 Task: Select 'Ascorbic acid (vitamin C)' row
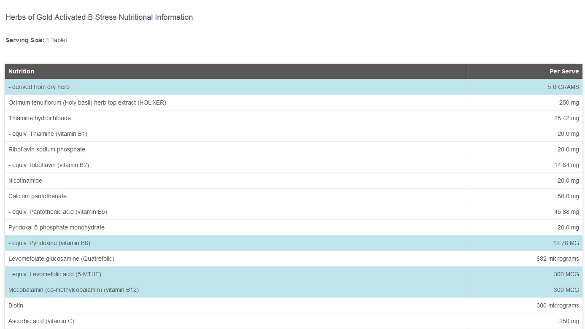coord(294,321)
